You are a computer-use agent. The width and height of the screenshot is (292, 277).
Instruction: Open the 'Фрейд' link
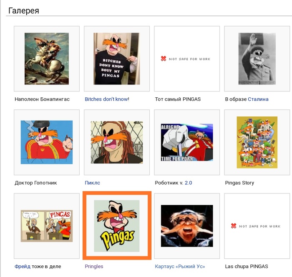pos(23,267)
